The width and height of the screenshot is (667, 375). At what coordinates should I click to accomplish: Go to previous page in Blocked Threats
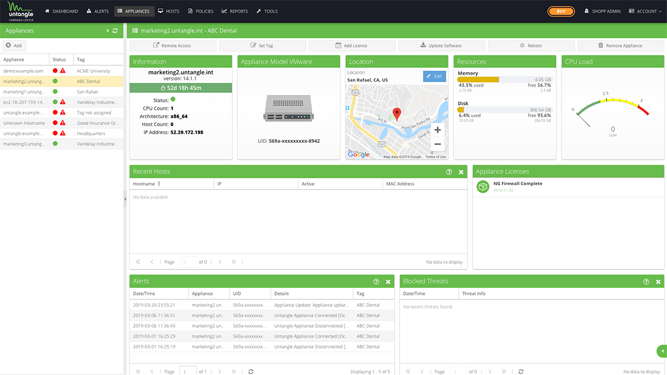[x=421, y=371]
